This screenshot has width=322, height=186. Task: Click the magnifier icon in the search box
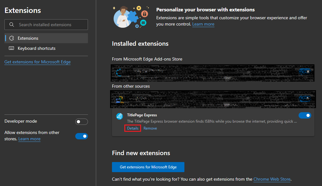[12, 25]
